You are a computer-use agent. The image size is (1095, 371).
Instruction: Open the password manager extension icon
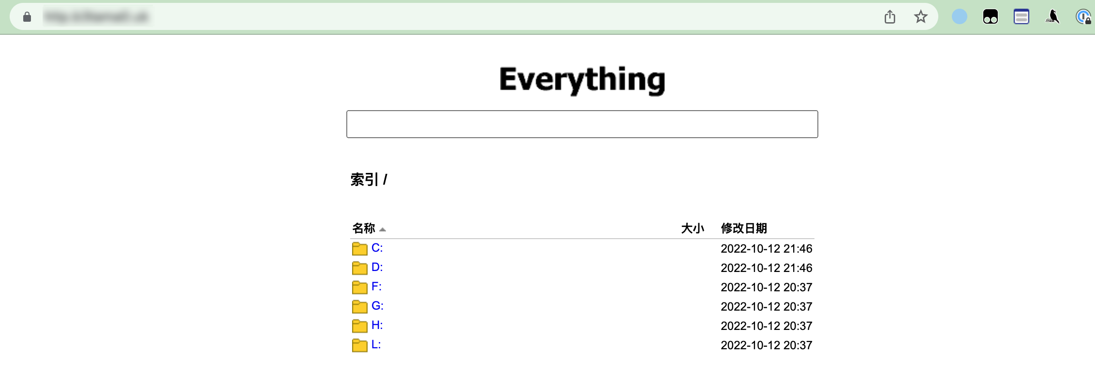pos(1083,17)
